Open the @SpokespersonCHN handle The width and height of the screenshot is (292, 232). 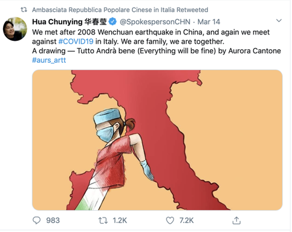[155, 22]
